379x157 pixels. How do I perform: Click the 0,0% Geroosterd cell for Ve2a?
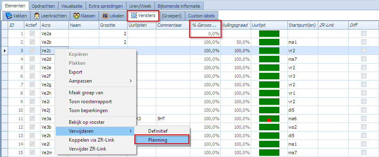205,34
